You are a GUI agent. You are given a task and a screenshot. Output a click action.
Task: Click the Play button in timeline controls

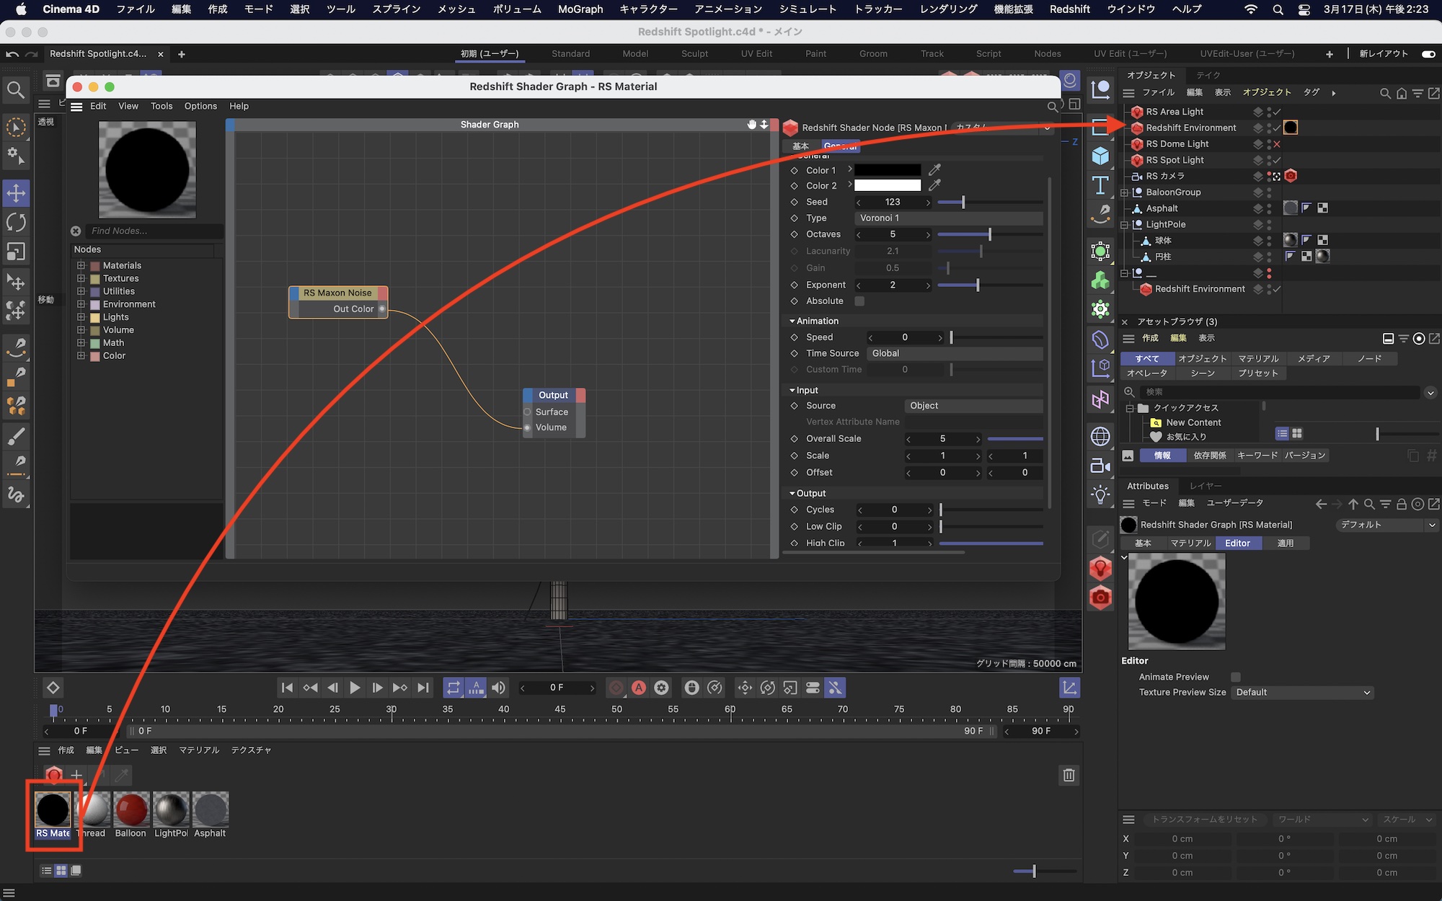(355, 688)
